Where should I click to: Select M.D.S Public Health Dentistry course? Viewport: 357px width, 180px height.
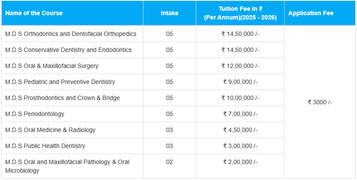click(45, 146)
